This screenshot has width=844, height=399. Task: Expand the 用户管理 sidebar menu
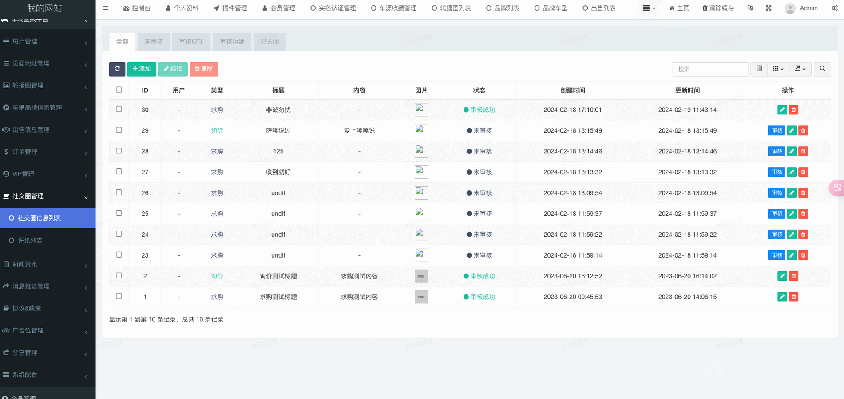(x=48, y=41)
